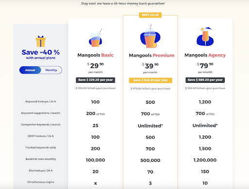Click the Mangools Agency cocktail icon
This screenshot has height=189, width=249.
pyautogui.click(x=205, y=37)
